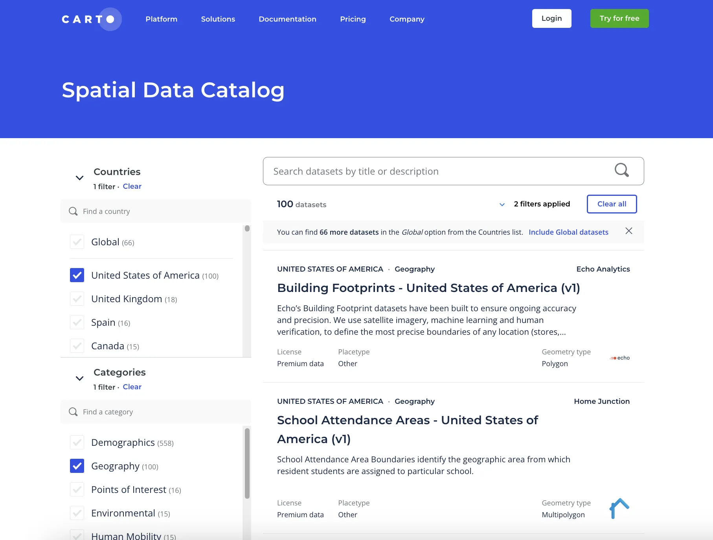Open the Pricing menu item
The width and height of the screenshot is (713, 540).
point(353,19)
